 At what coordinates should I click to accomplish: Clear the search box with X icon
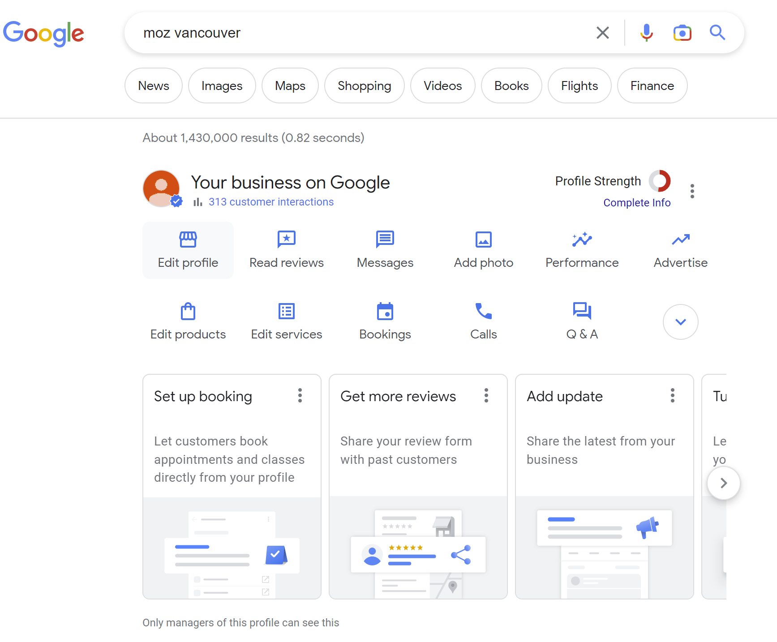(602, 33)
